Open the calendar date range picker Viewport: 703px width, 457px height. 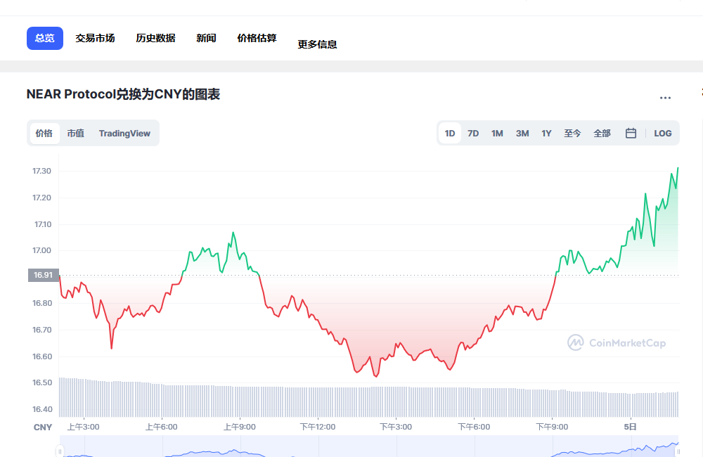click(631, 133)
